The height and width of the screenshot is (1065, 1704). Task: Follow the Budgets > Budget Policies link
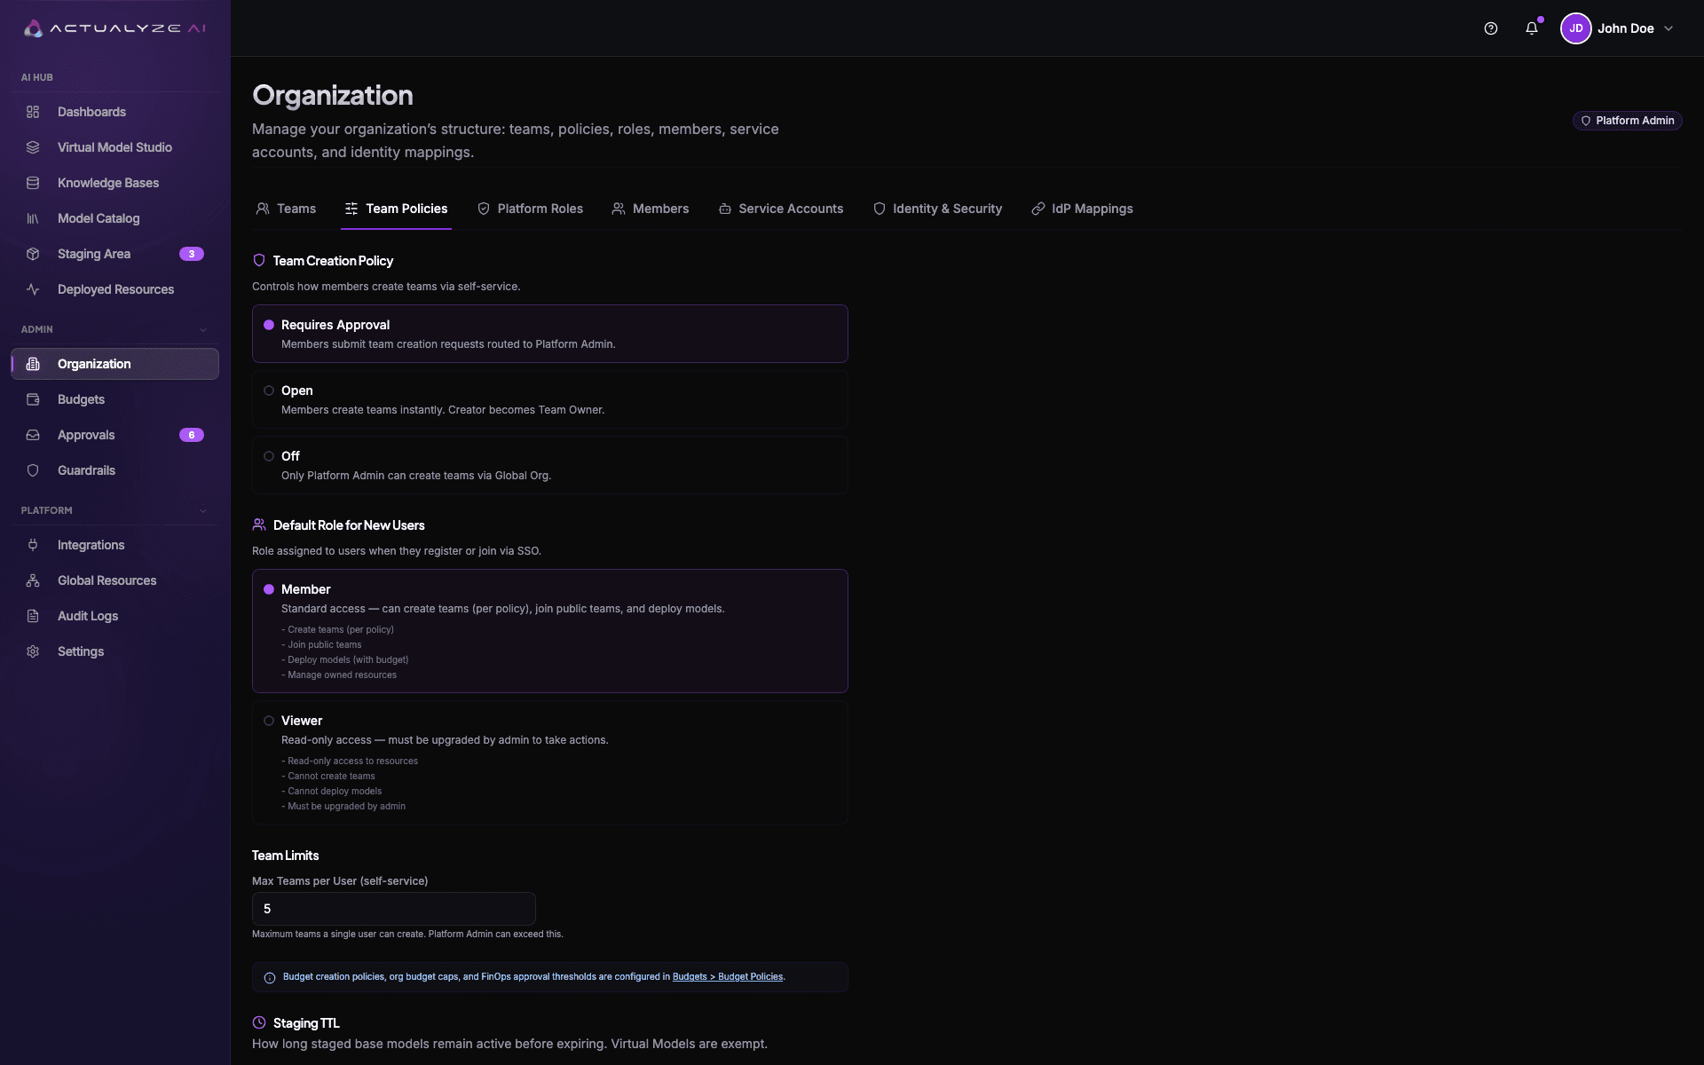click(728, 976)
